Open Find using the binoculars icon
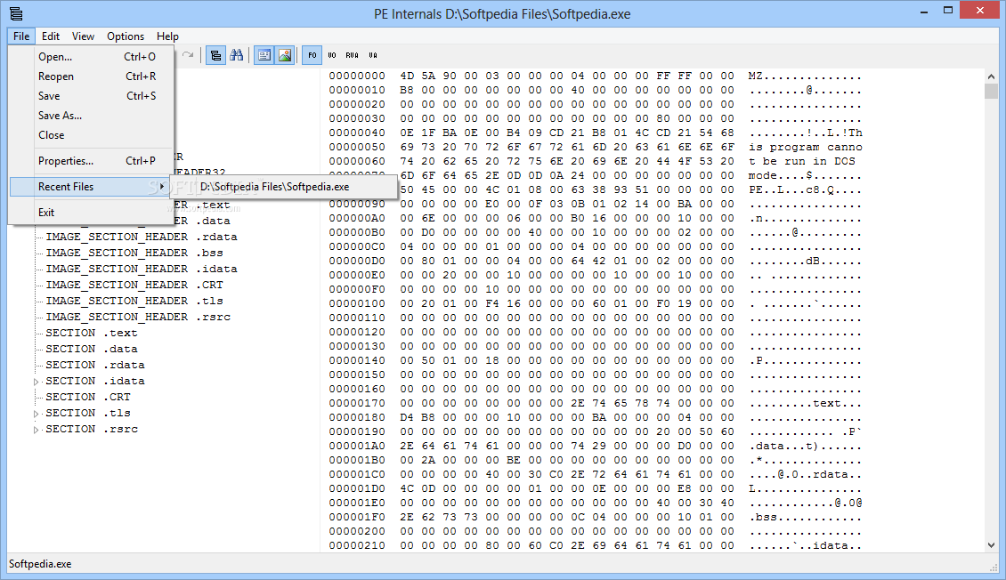Screen dimensions: 1006x580 coord(237,55)
